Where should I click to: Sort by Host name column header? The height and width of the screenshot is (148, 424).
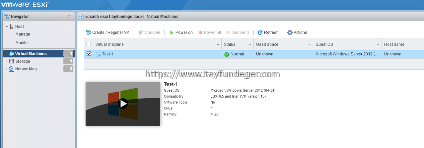coord(394,44)
